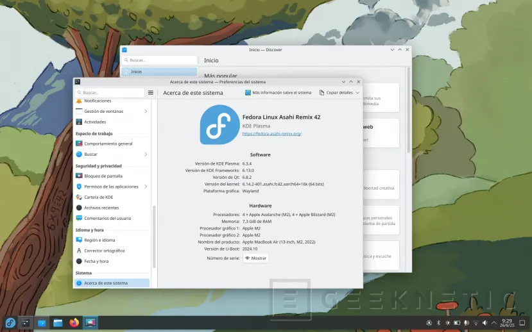532x332 pixels.
Task: Open Permisos de las aplicaciones
Action: click(112, 187)
